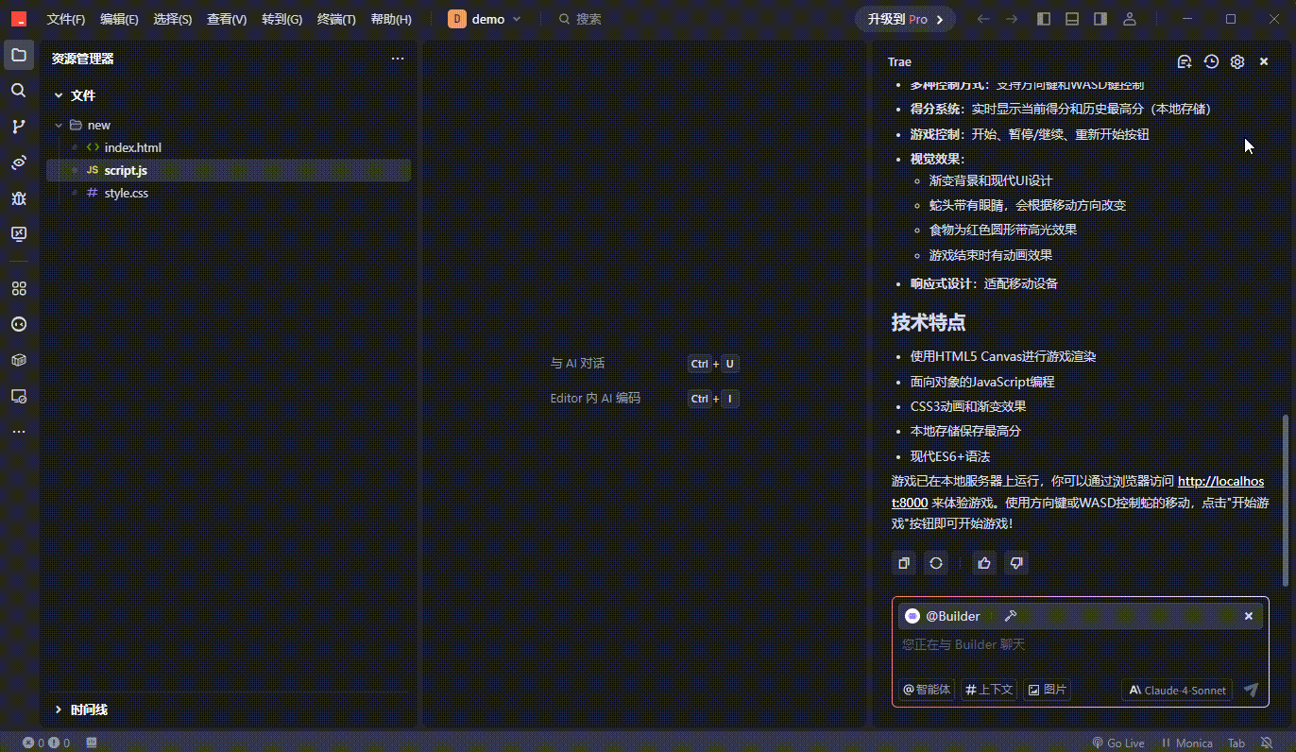Open the 选择(S) menu
Viewport: 1296px width, 752px height.
point(173,19)
